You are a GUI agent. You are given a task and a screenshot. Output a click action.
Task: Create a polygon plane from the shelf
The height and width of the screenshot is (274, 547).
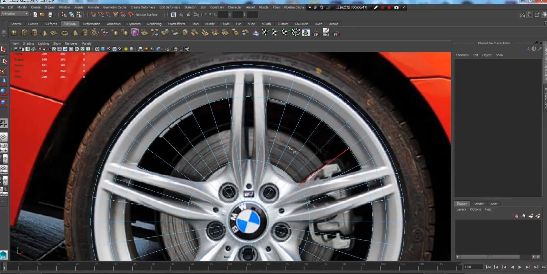(54, 33)
